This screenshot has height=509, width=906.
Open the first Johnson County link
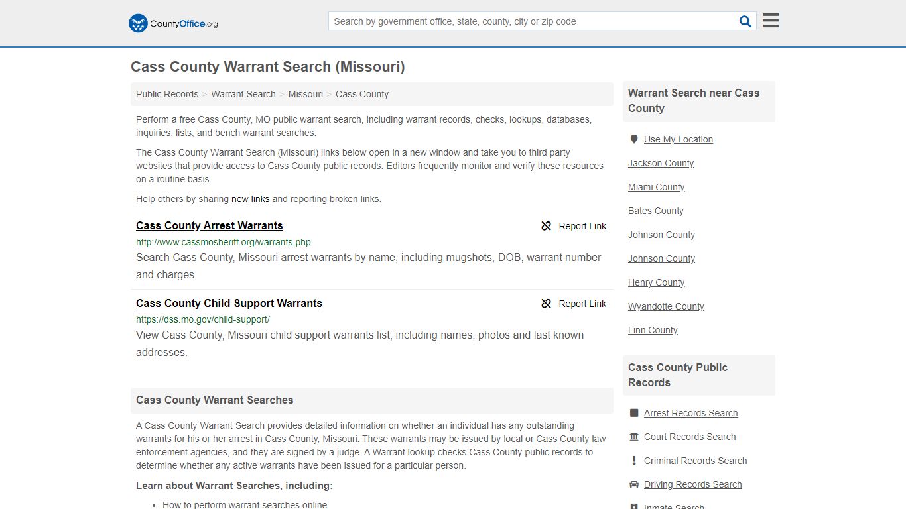click(x=662, y=235)
